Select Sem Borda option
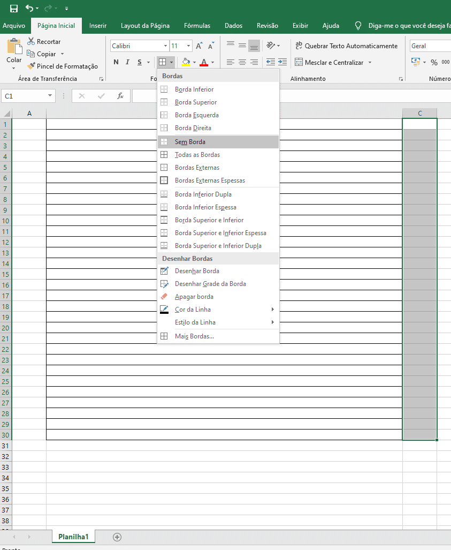Image resolution: width=451 pixels, height=550 pixels. pyautogui.click(x=218, y=142)
